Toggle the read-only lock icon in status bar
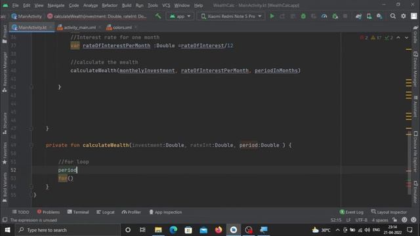 coord(394,220)
